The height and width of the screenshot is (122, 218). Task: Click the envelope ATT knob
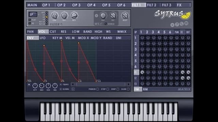point(35,86)
